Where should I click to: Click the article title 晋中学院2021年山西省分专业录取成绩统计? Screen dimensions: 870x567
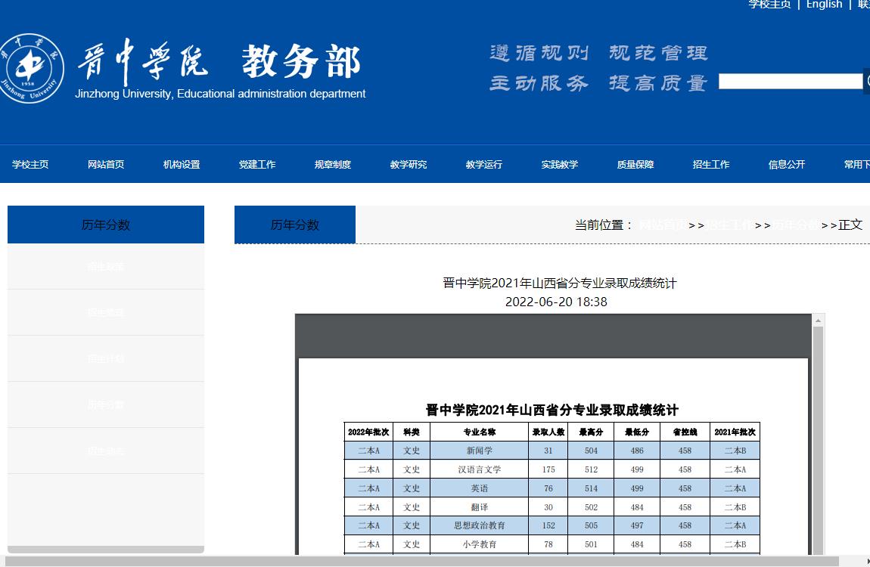pyautogui.click(x=560, y=283)
